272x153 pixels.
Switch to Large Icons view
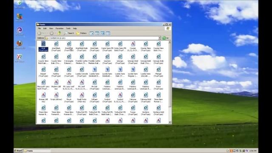[92, 33]
